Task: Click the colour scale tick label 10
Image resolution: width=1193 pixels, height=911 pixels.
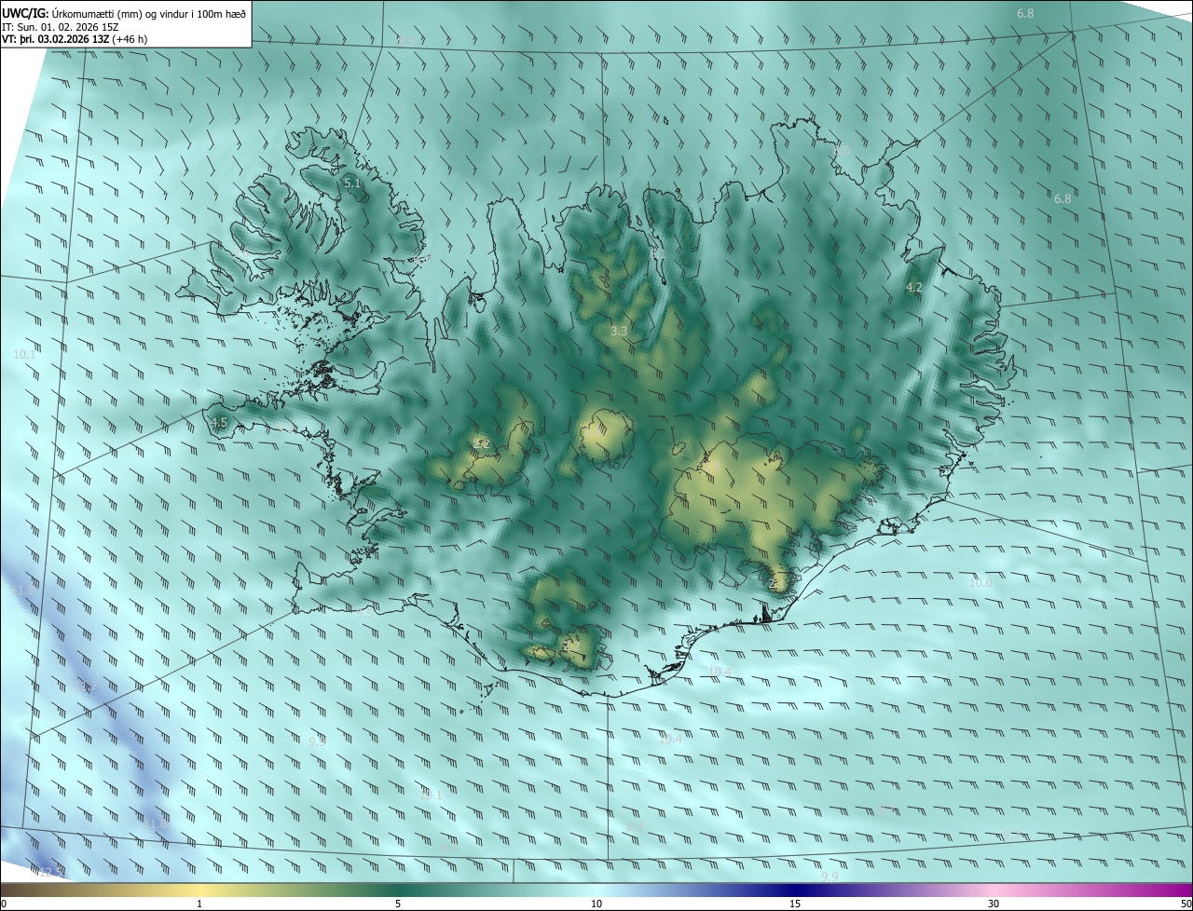Action: (596, 904)
